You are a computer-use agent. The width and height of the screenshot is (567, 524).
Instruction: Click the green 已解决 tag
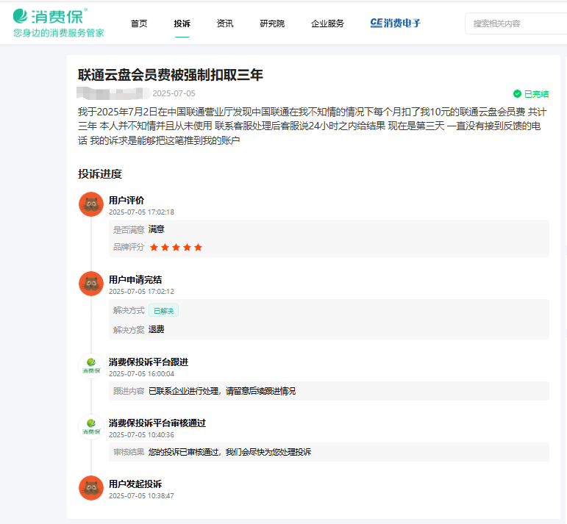pyautogui.click(x=163, y=311)
